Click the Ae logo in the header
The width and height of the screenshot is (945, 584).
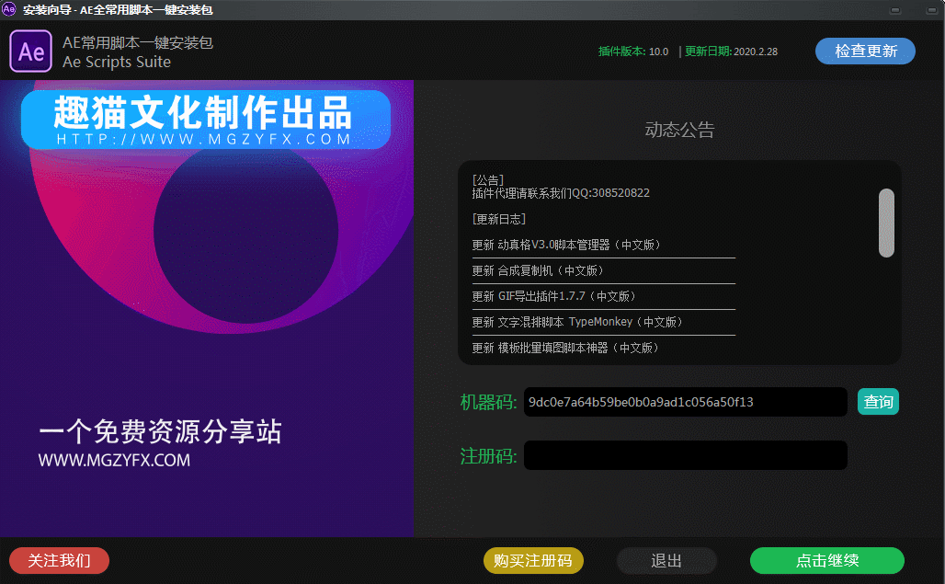pos(30,52)
